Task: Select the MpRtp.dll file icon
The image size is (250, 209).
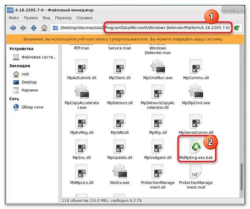Action: (158, 121)
